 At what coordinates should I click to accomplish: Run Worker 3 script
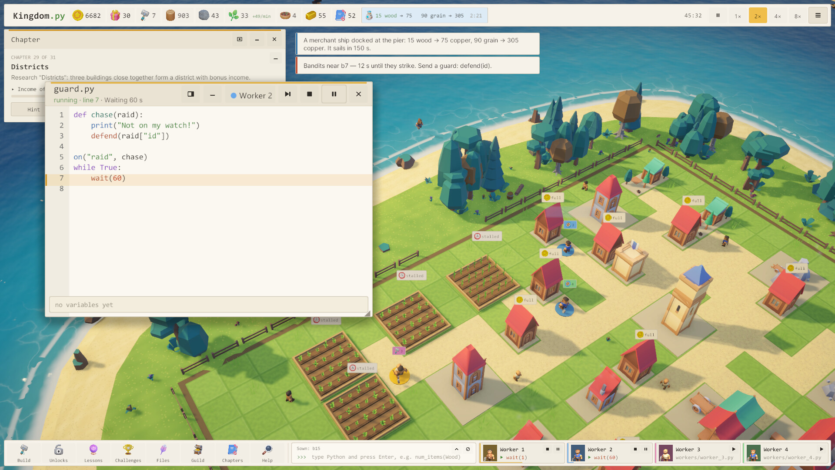tap(734, 449)
